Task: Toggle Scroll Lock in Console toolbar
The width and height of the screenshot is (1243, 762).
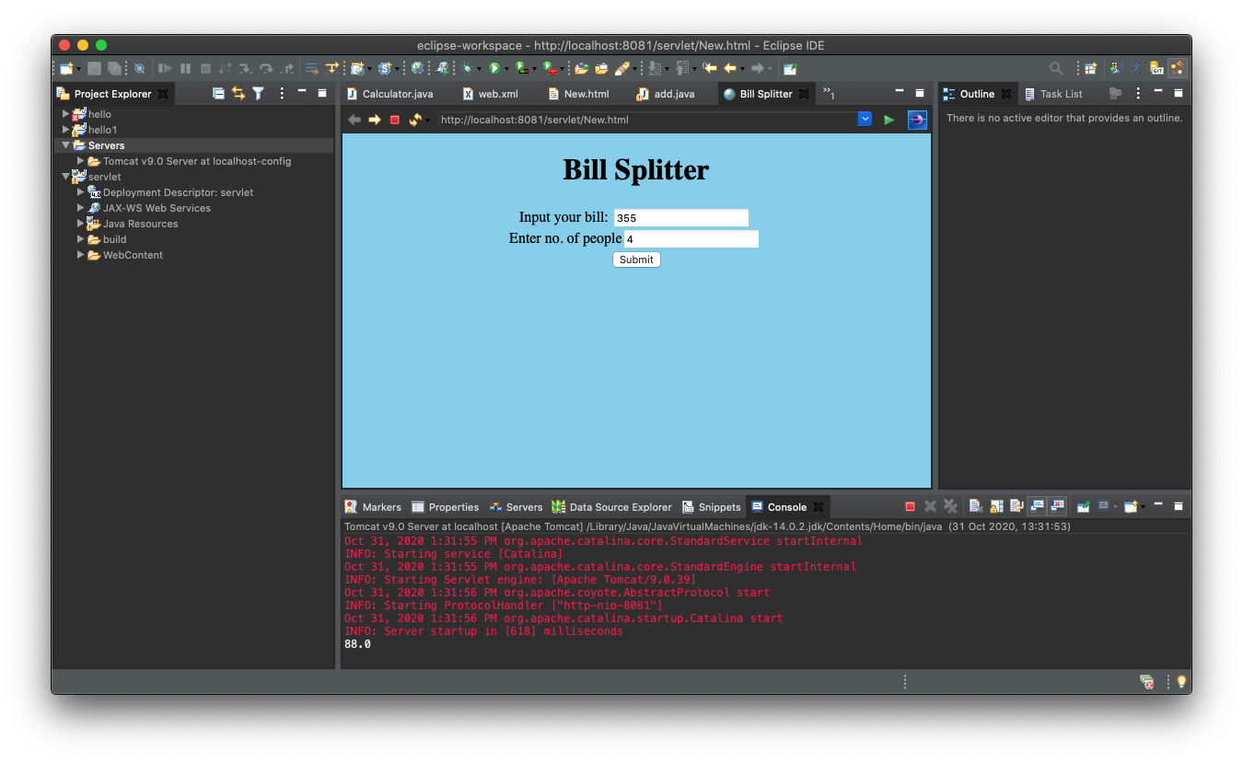Action: click(x=996, y=506)
